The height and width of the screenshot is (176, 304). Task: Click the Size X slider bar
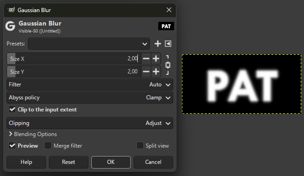pos(74,59)
